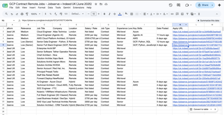Decrease decimal places
Screen dimensions: 224x115
(55, 14)
